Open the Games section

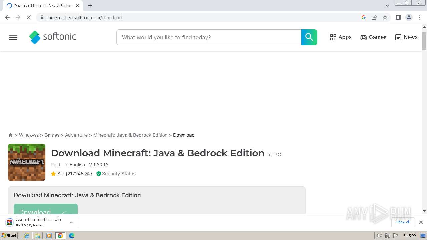point(373,37)
